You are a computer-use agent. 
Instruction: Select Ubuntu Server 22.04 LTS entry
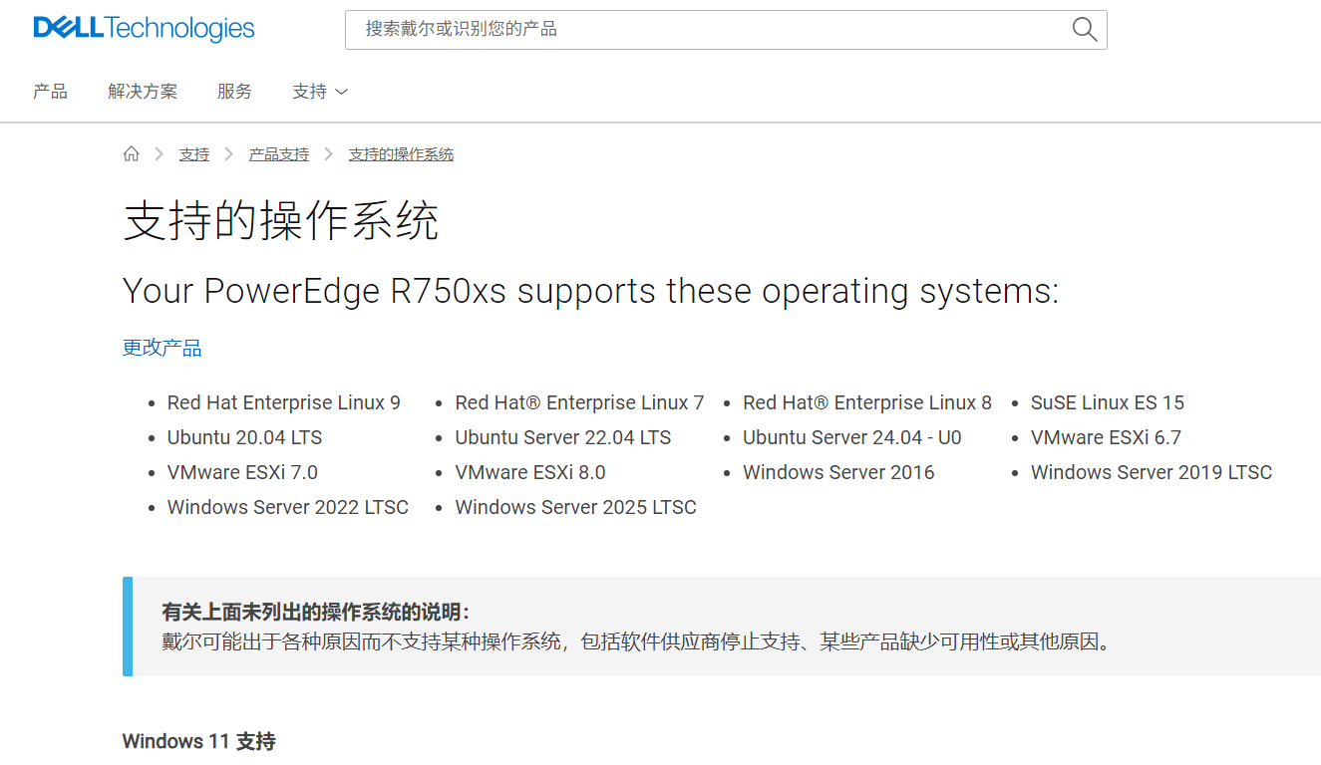tap(563, 438)
